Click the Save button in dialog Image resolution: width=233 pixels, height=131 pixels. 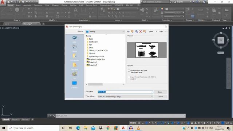[x=160, y=92]
